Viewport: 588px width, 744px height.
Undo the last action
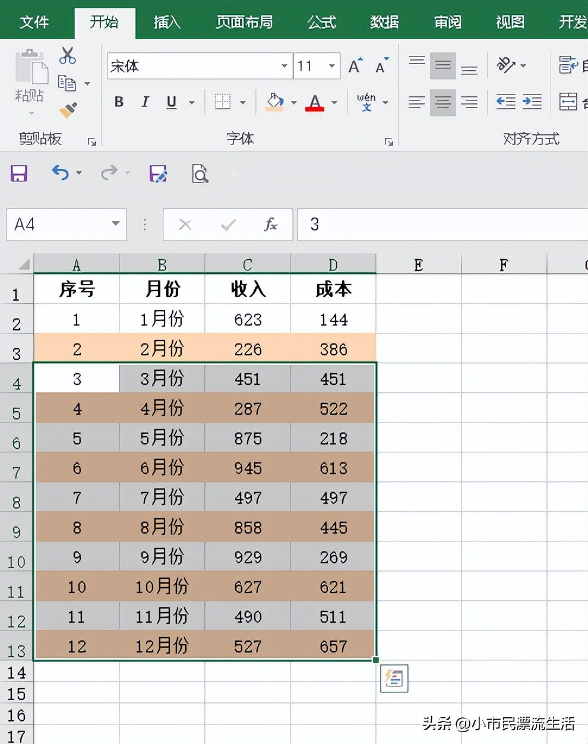(x=60, y=173)
